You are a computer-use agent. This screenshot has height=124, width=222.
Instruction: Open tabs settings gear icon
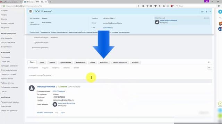(209, 62)
